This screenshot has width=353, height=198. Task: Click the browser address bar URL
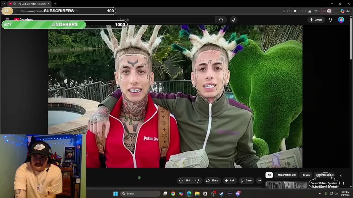pyautogui.click(x=49, y=11)
